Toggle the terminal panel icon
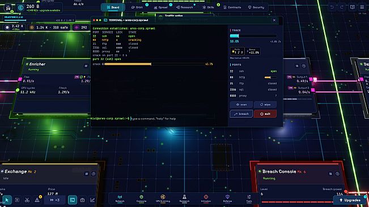369x207 pixels. click(x=73, y=200)
